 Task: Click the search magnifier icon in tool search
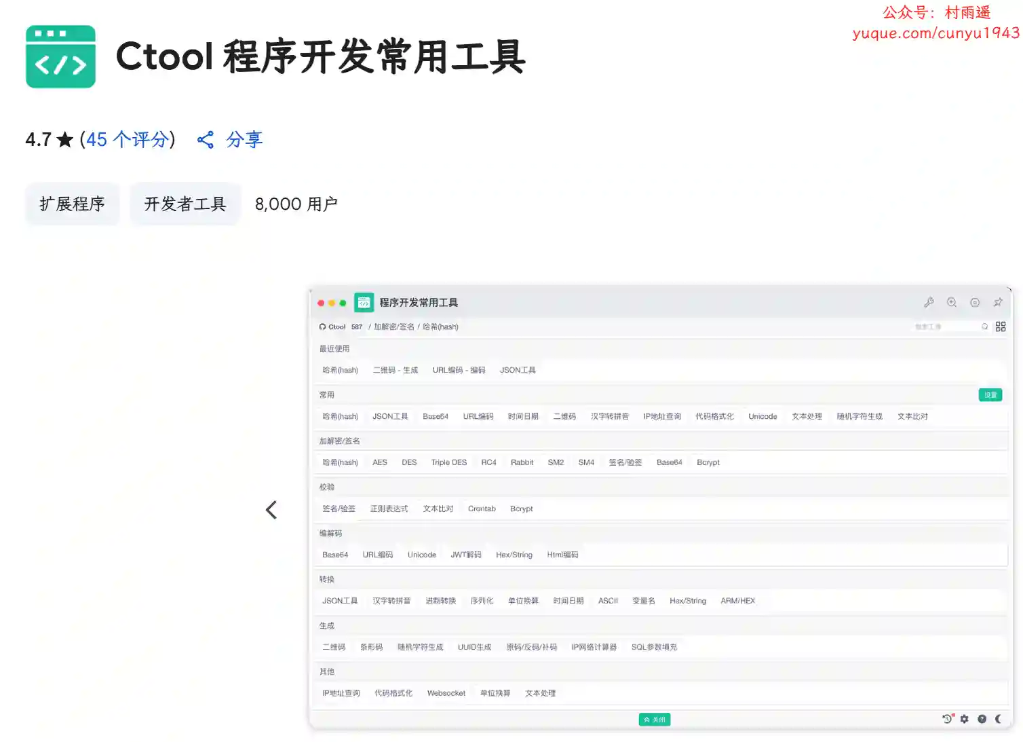[x=984, y=327]
